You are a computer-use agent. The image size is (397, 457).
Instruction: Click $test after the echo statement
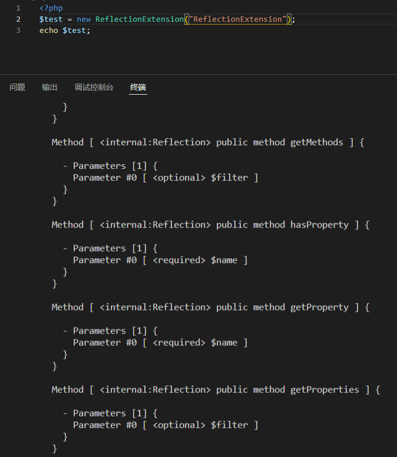click(74, 31)
